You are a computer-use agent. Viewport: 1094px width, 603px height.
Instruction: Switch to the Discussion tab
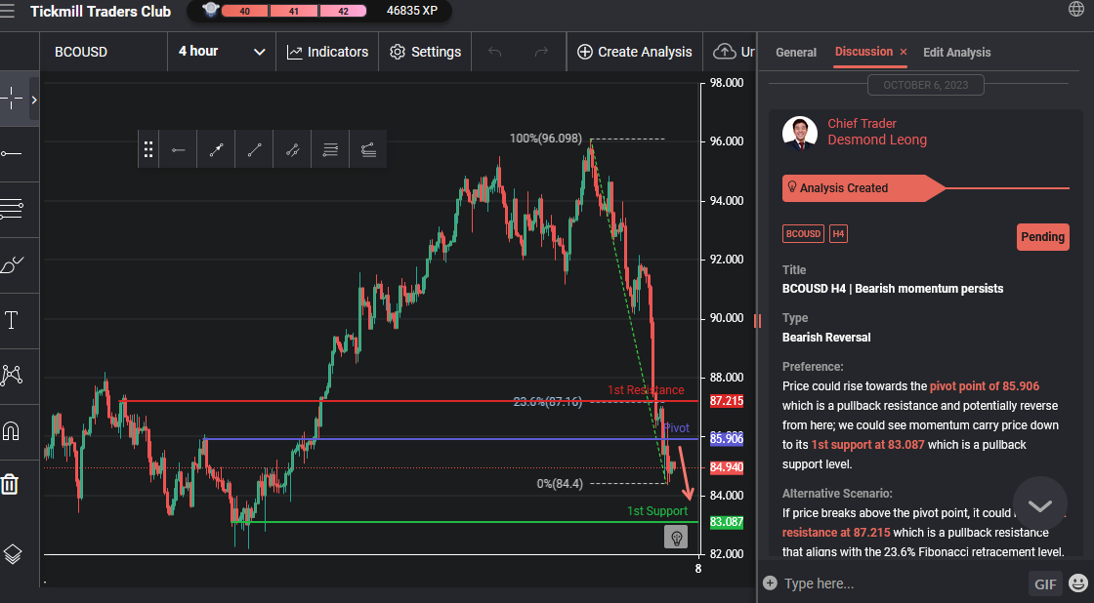point(863,52)
